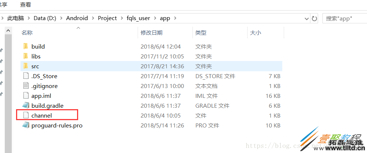This screenshot has width=367, height=153.
Task: Refresh the current folder view
Action: coord(314,19)
